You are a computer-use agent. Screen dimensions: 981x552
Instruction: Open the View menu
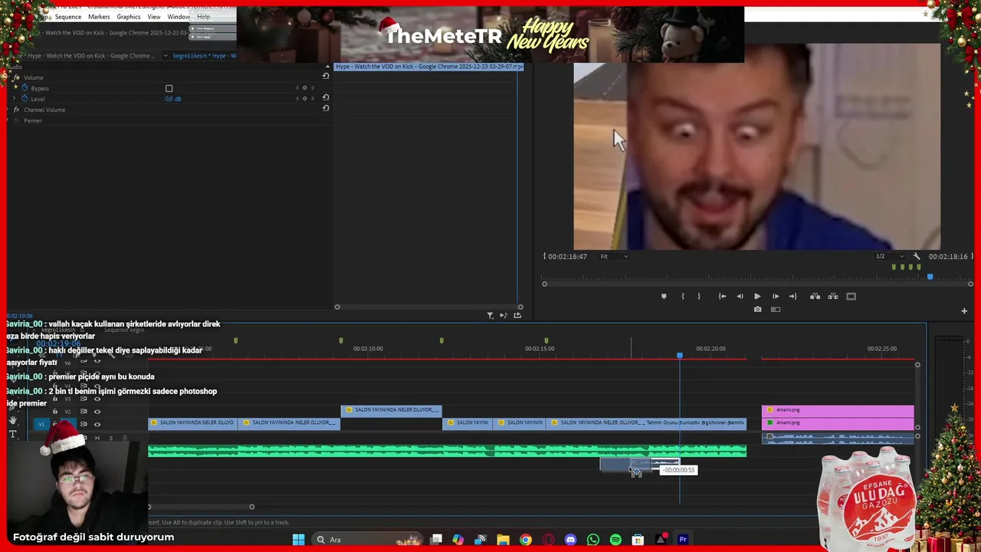[x=154, y=17]
